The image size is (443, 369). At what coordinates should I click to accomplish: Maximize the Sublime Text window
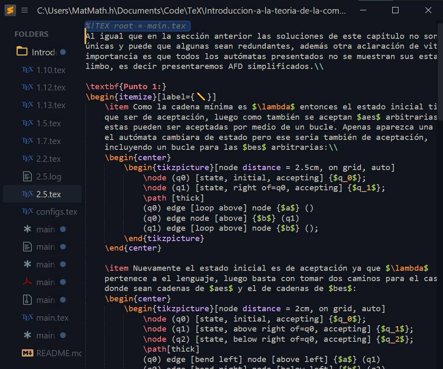pos(396,10)
